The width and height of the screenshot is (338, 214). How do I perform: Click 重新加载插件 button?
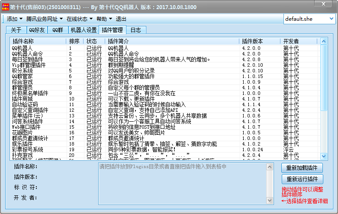(x=302, y=168)
